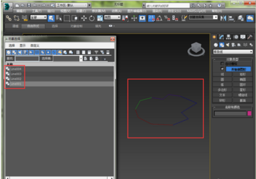The height and width of the screenshot is (179, 256).
Task: Click the 3ds Max application logo button
Action: (x=7, y=7)
